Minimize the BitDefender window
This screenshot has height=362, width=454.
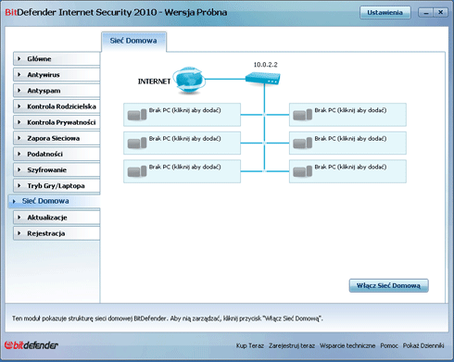(425, 13)
